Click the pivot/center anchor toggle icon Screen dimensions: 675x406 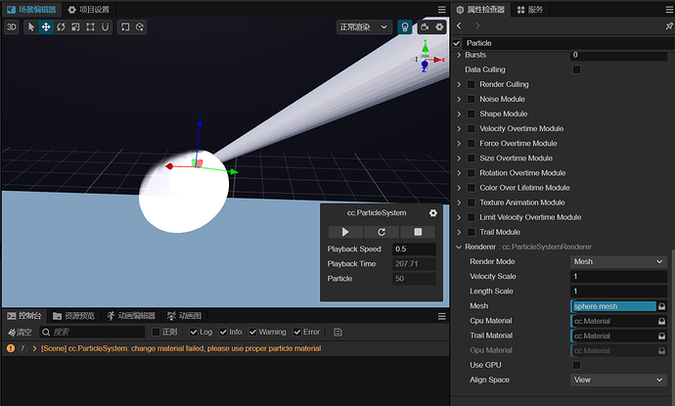click(125, 27)
